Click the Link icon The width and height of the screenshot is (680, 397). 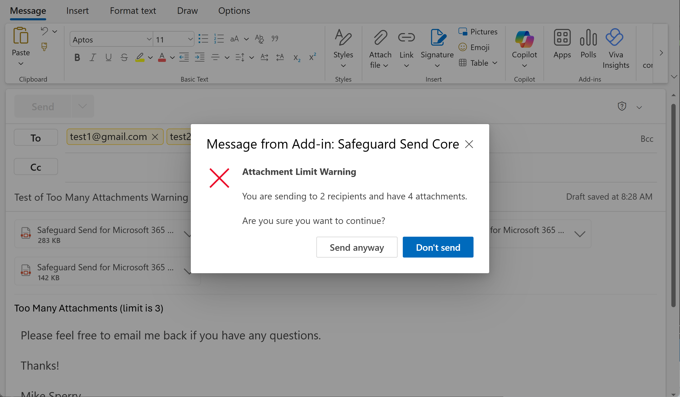406,37
